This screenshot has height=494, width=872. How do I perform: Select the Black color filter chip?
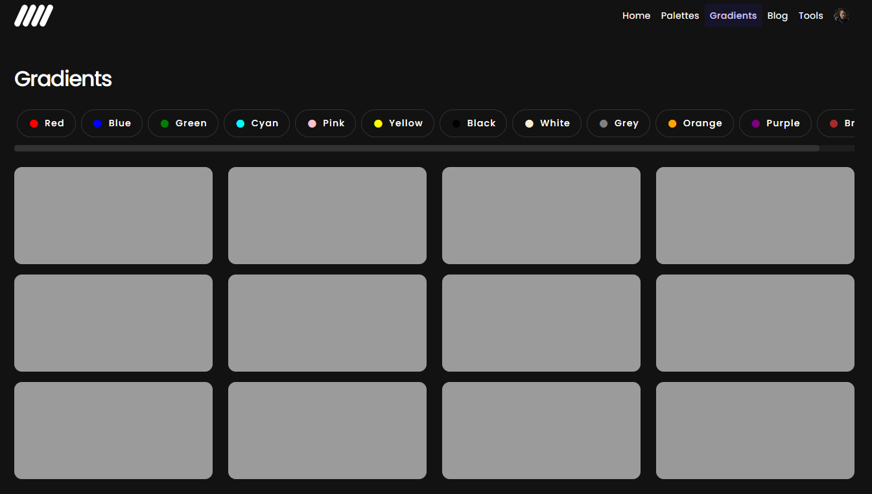(x=473, y=123)
